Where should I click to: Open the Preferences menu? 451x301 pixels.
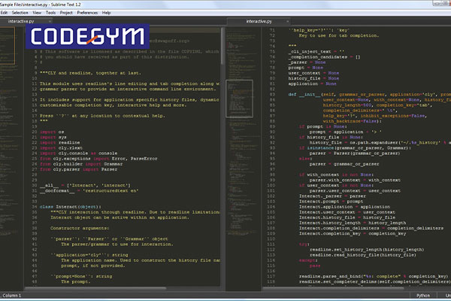pyautogui.click(x=87, y=13)
